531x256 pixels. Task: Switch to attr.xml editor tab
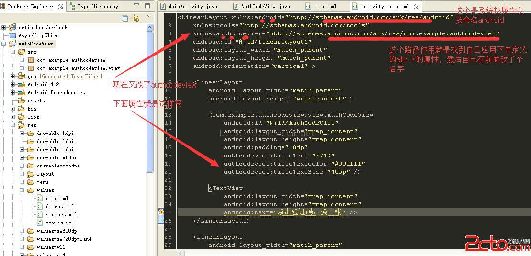(325, 6)
